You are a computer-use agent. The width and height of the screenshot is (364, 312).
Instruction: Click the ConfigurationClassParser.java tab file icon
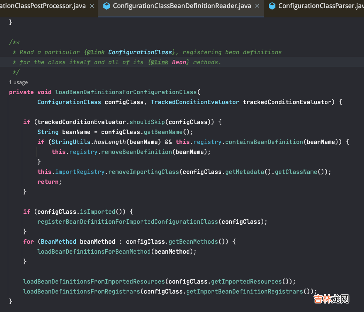[x=272, y=6]
